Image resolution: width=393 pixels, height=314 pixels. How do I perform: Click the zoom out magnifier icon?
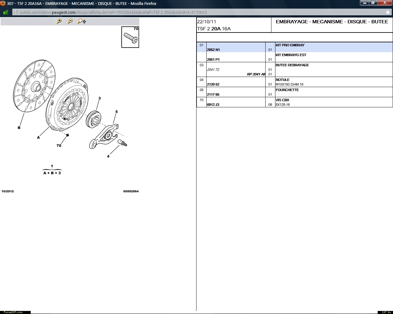[70, 21]
